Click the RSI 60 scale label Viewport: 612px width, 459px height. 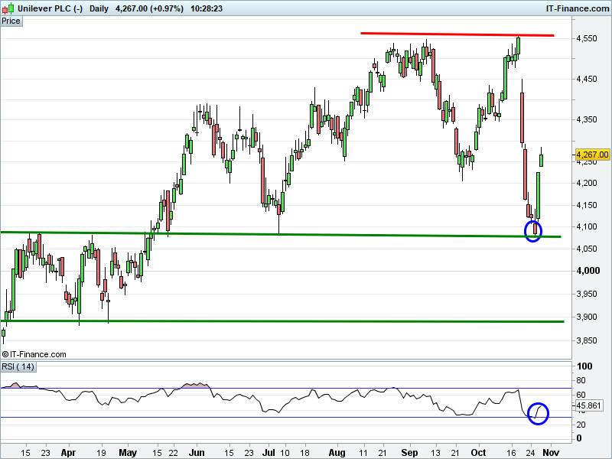581,395
